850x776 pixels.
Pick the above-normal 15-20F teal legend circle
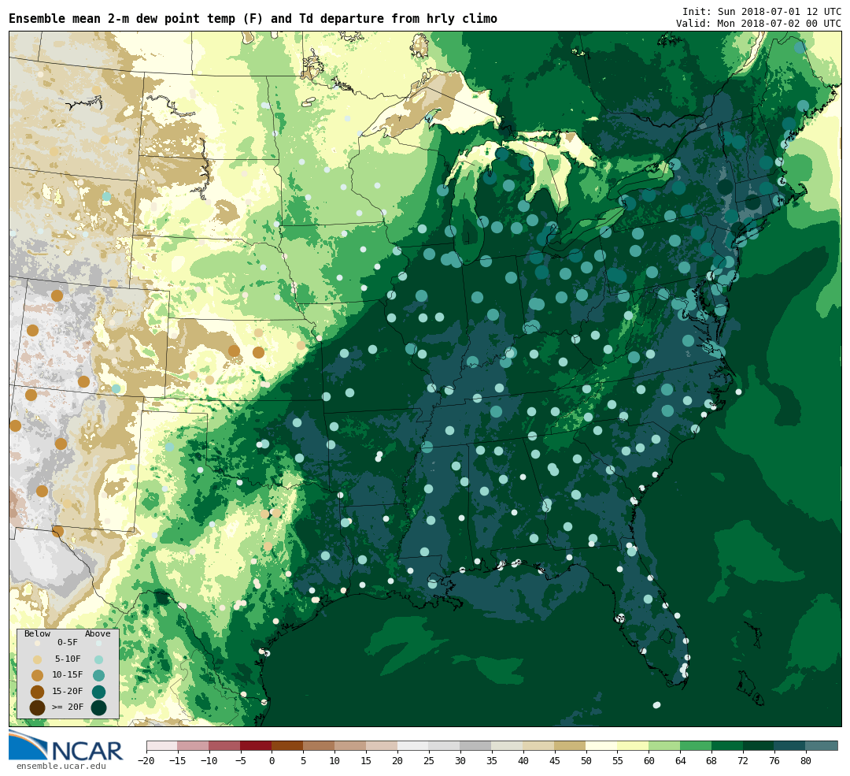point(98,692)
